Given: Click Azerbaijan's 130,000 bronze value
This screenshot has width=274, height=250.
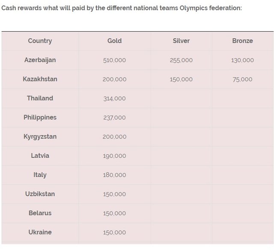Looking at the screenshot, I should [242, 60].
